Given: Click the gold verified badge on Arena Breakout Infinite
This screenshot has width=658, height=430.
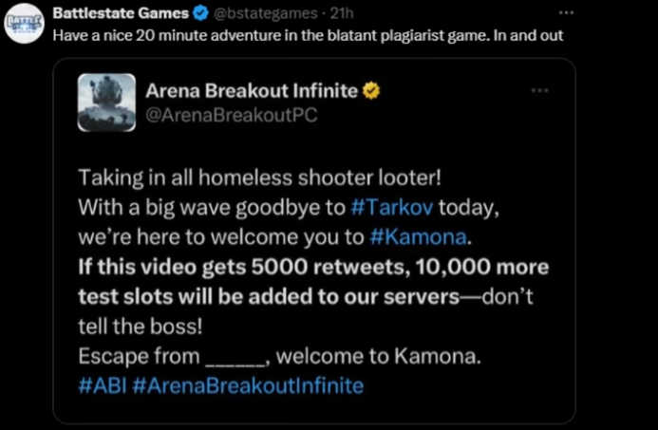Looking at the screenshot, I should click(x=371, y=91).
